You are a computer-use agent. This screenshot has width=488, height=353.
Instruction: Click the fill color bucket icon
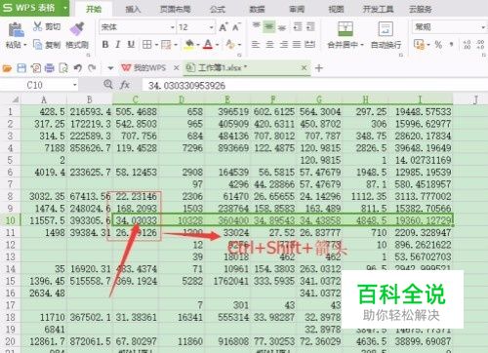189,45
